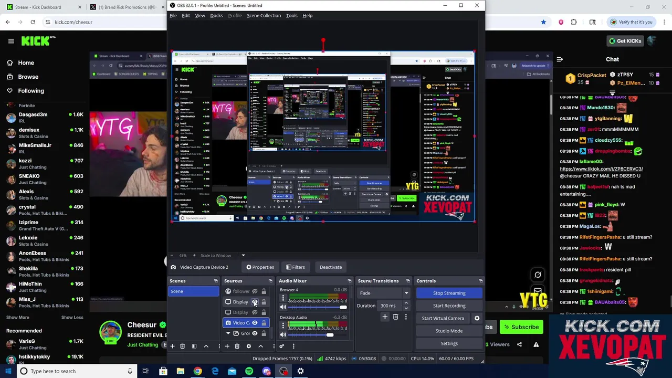
Task: Open the OBS Help menu
Action: (307, 16)
